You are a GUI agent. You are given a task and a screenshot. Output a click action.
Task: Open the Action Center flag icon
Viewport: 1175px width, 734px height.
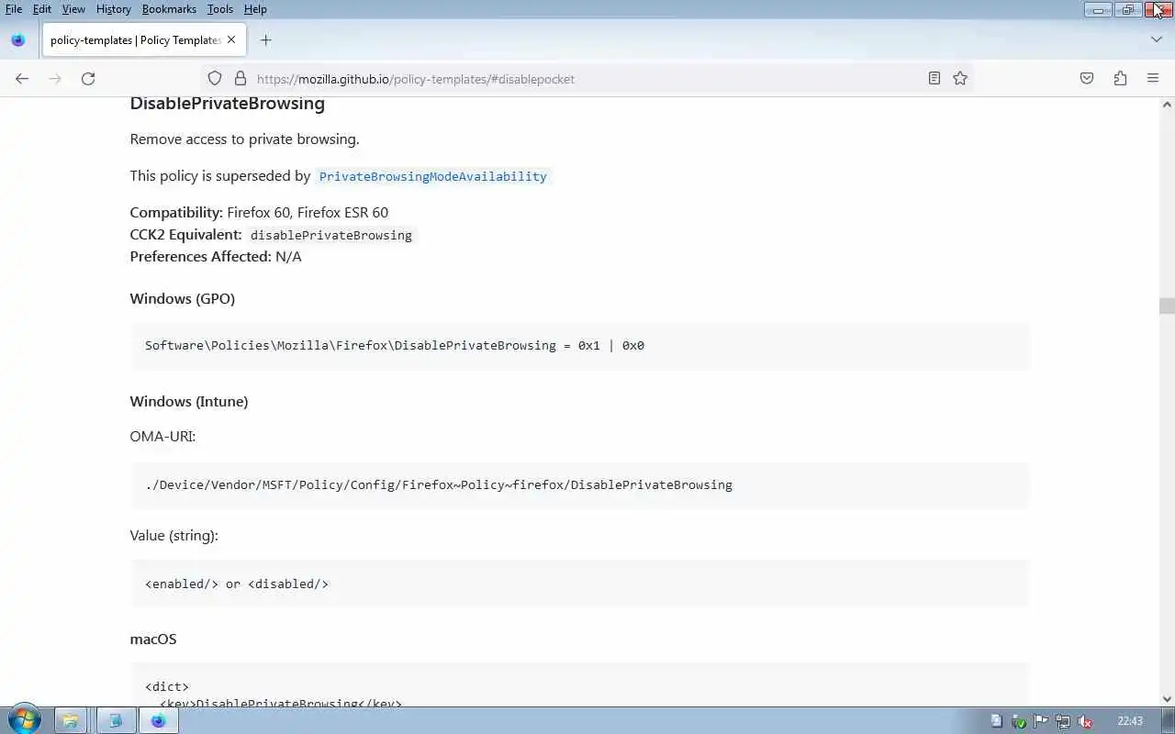(x=1041, y=721)
